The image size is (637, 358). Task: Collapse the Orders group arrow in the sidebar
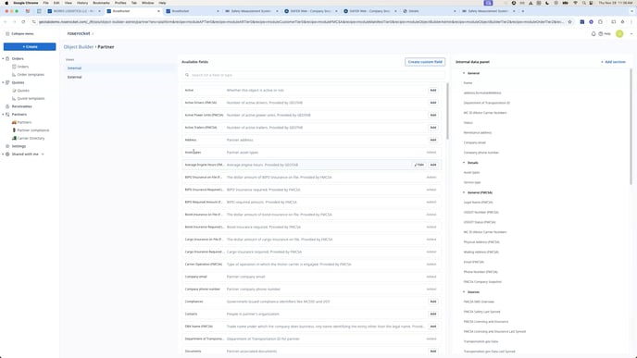tap(3, 59)
